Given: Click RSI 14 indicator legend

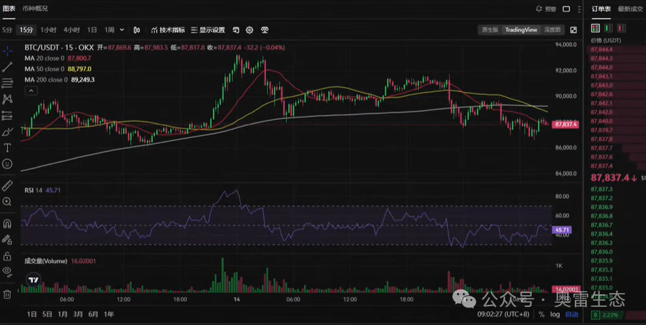Looking at the screenshot, I should tap(42, 190).
